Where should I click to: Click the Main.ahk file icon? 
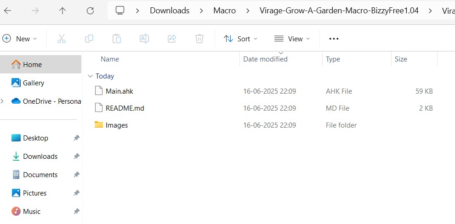99,91
